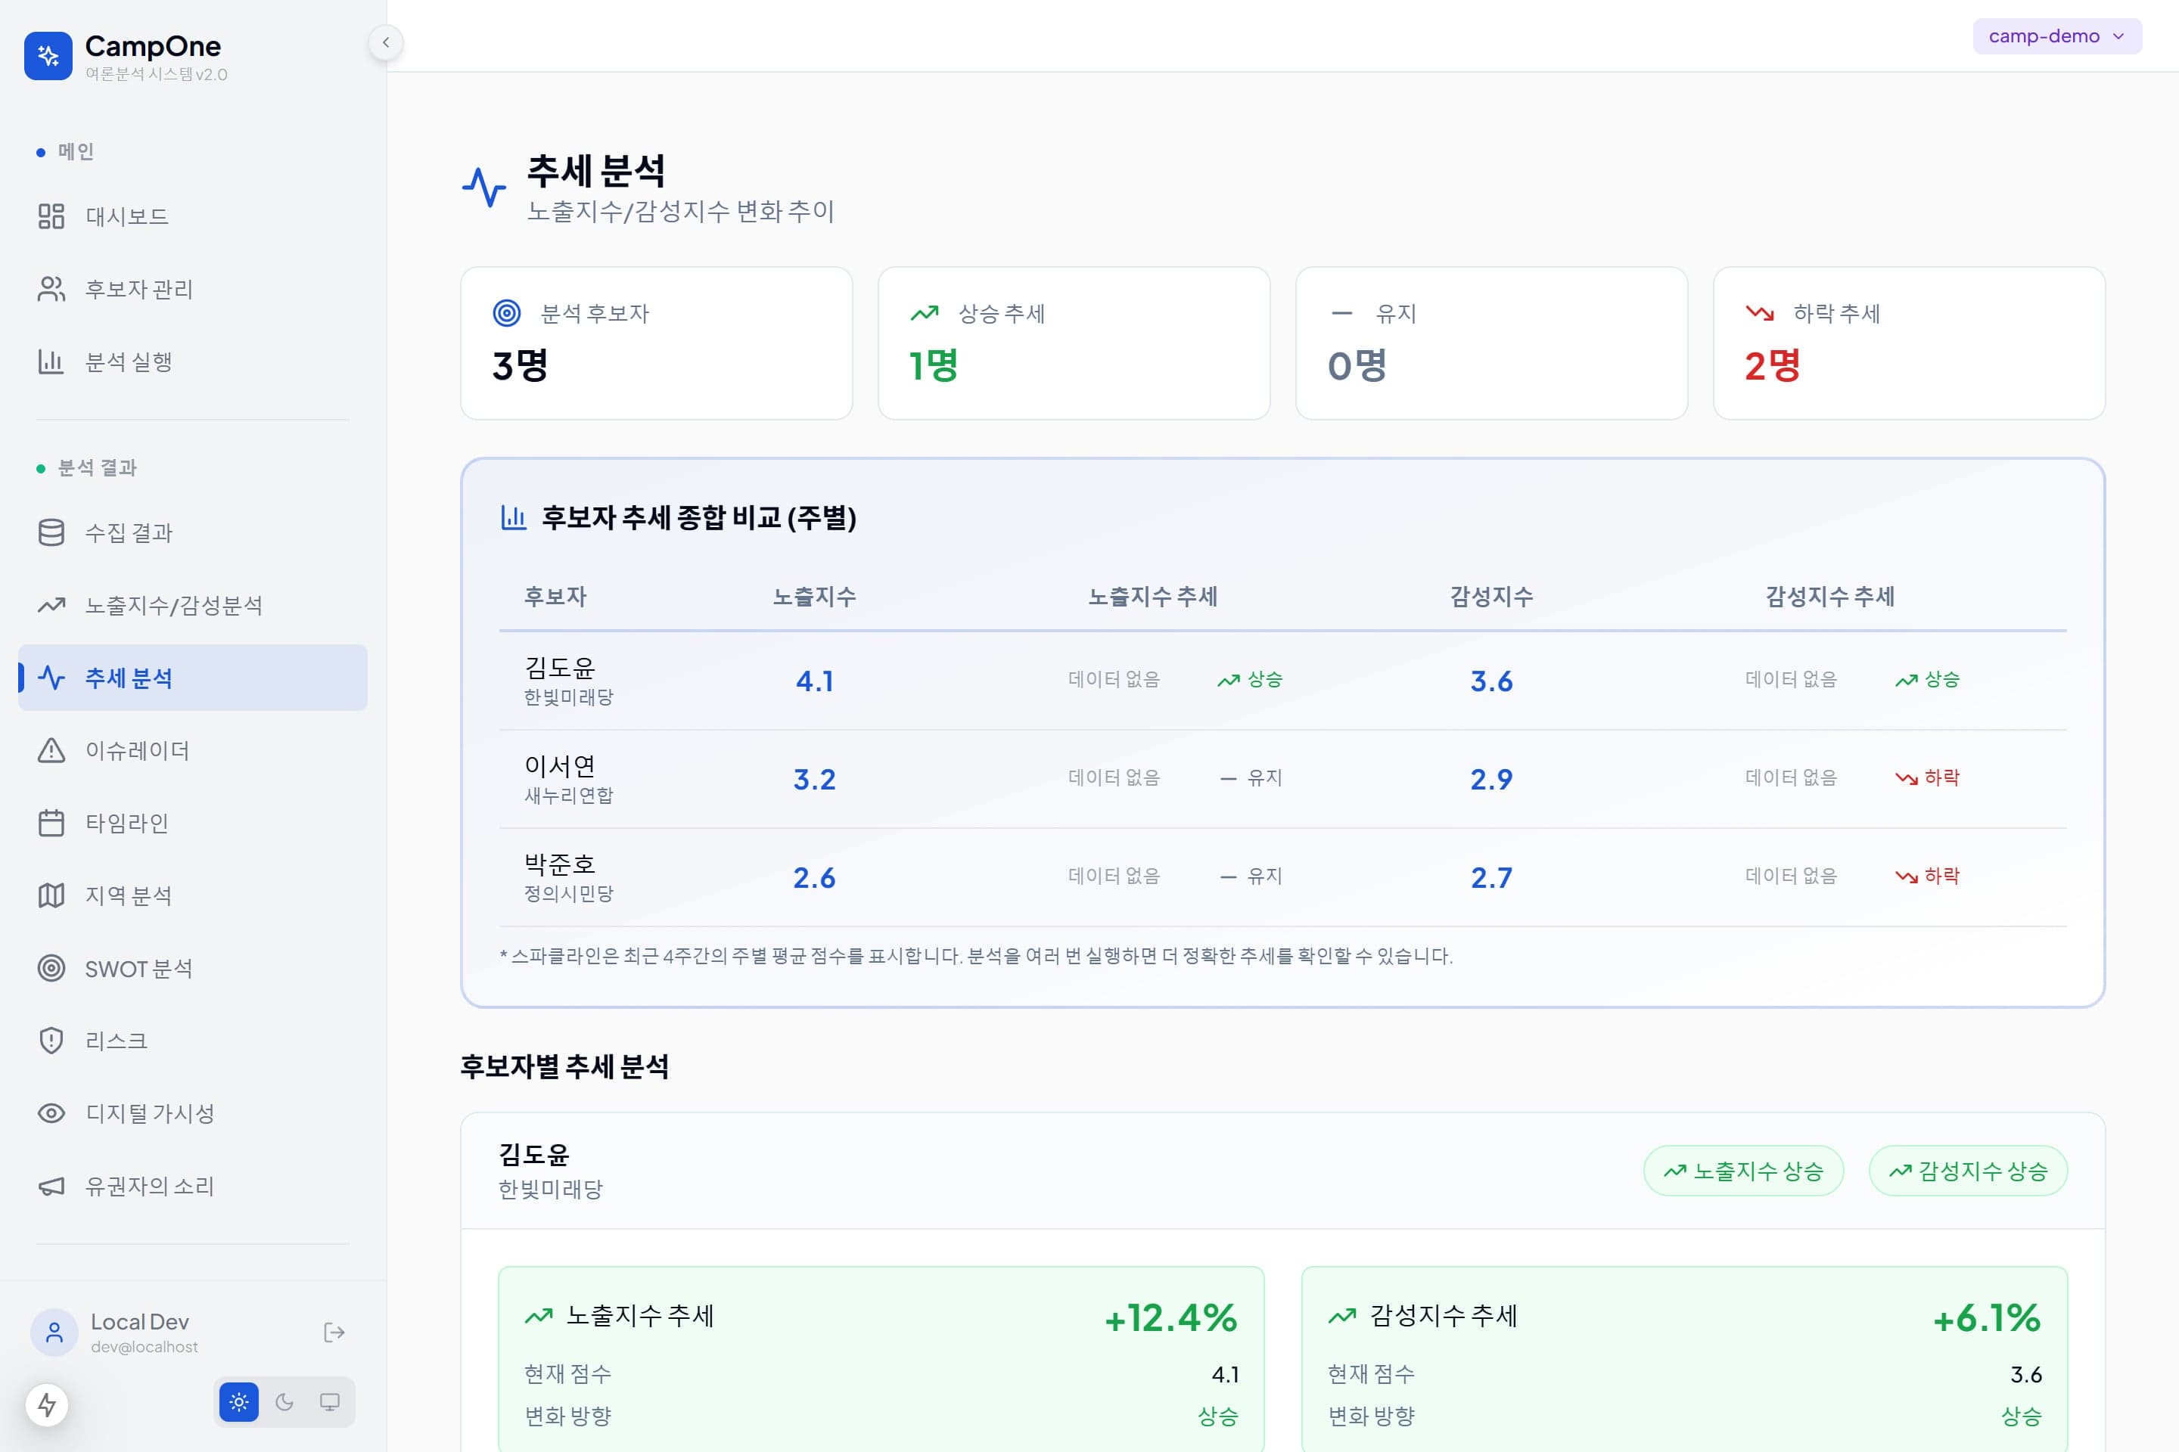Click the 분석 후보자 target icon in card
2179x1452 pixels.
point(507,313)
